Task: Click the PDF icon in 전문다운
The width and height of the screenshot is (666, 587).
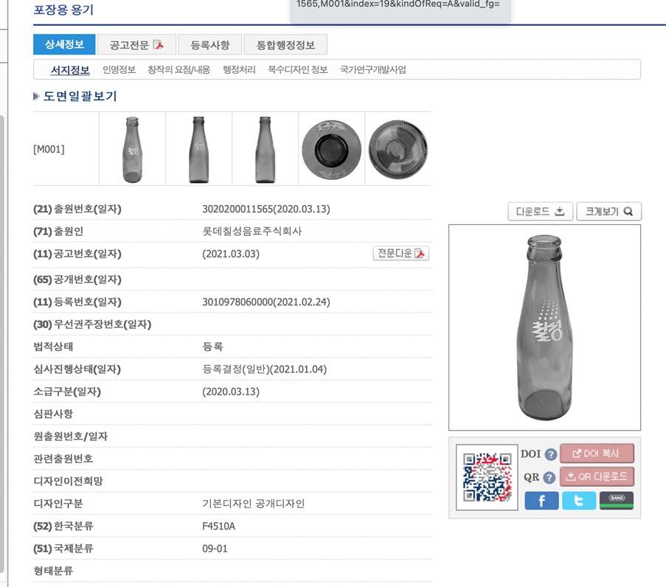Action: [420, 253]
